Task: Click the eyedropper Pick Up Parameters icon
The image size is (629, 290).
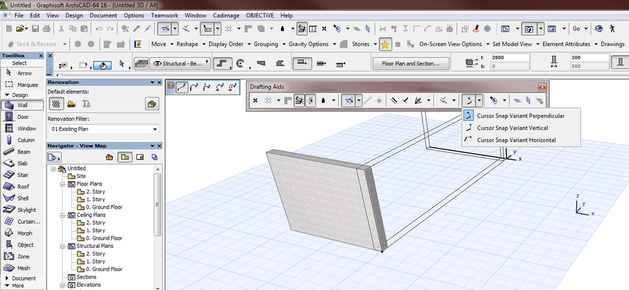Action: pos(137,28)
